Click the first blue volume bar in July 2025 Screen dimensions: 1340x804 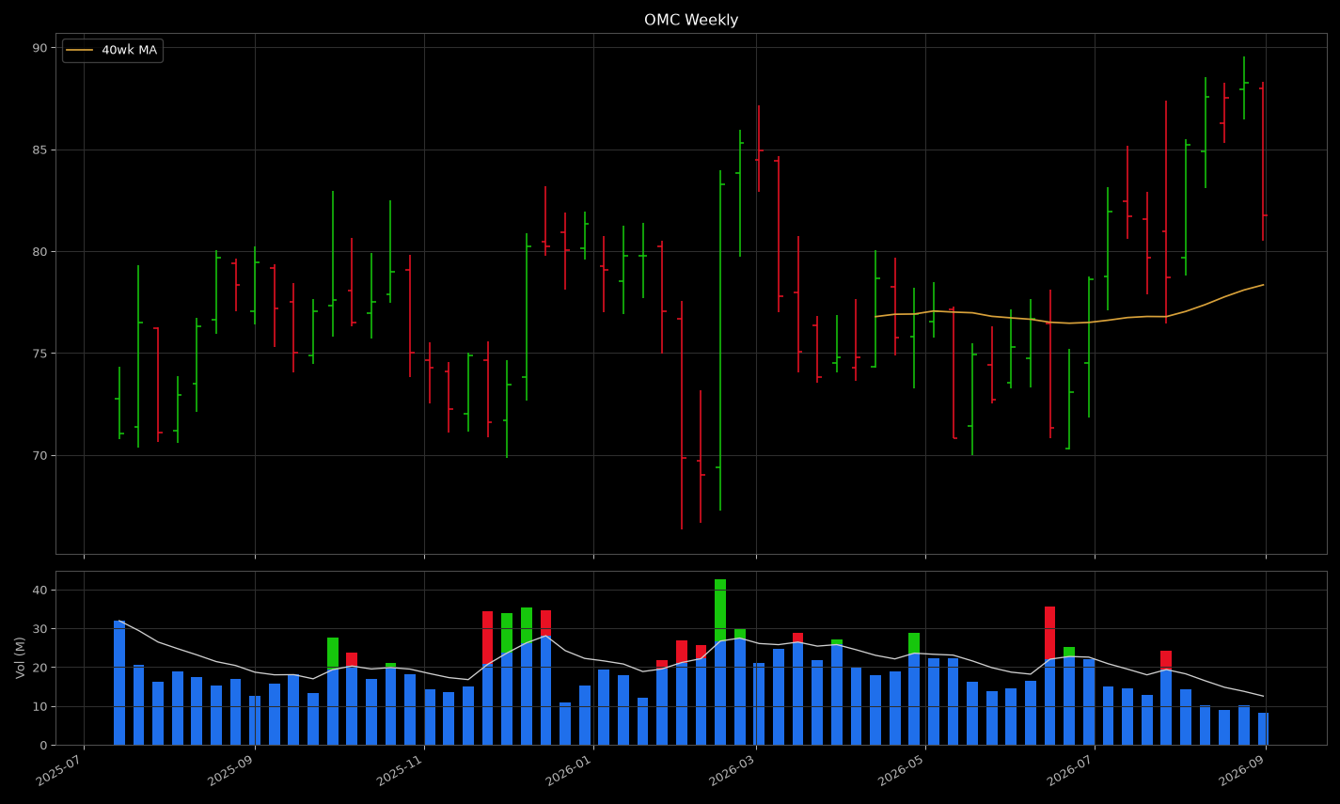[x=119, y=683]
